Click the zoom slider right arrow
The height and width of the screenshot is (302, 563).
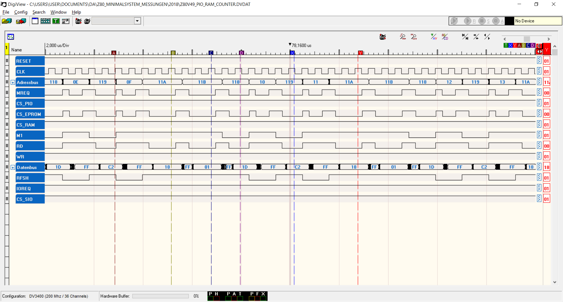(549, 39)
